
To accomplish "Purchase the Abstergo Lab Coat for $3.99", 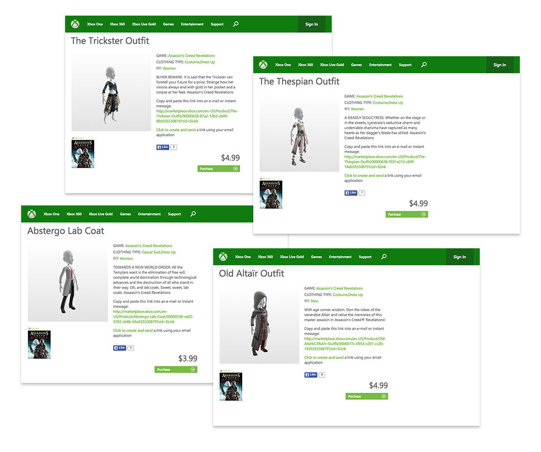I will coord(176,370).
